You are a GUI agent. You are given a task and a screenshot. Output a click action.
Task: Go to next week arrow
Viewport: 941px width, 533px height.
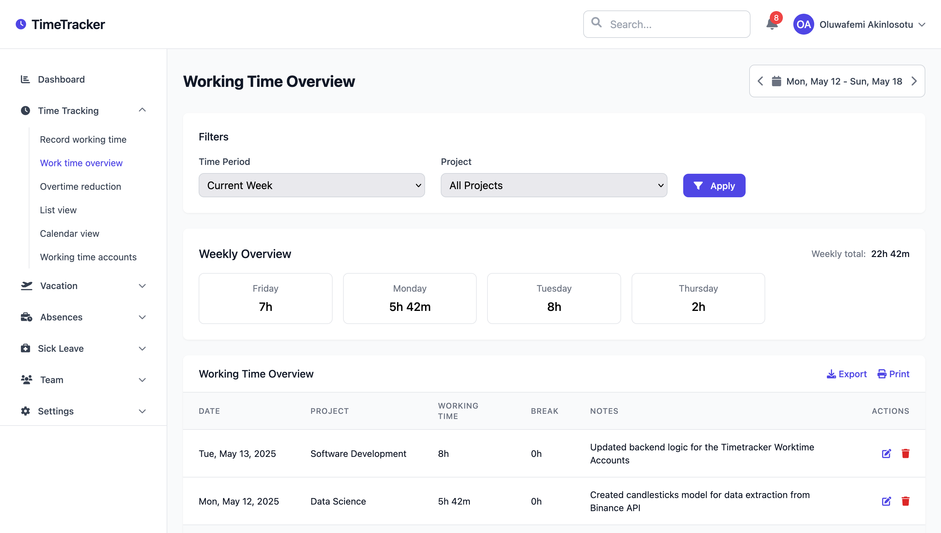(914, 81)
